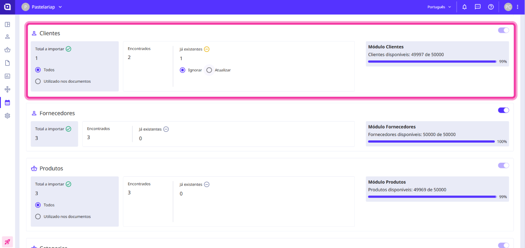Click the help question mark icon
The image size is (525, 248).
point(491,7)
